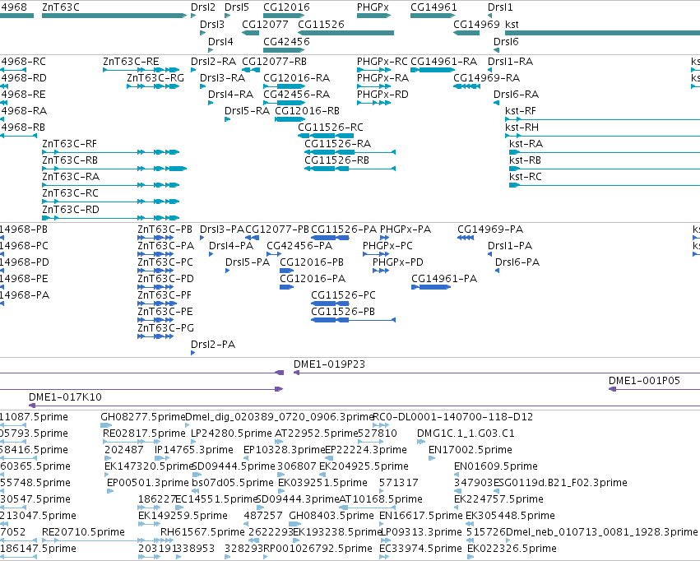Click the CG42456 gene label
700x561 pixels.
pos(286,41)
